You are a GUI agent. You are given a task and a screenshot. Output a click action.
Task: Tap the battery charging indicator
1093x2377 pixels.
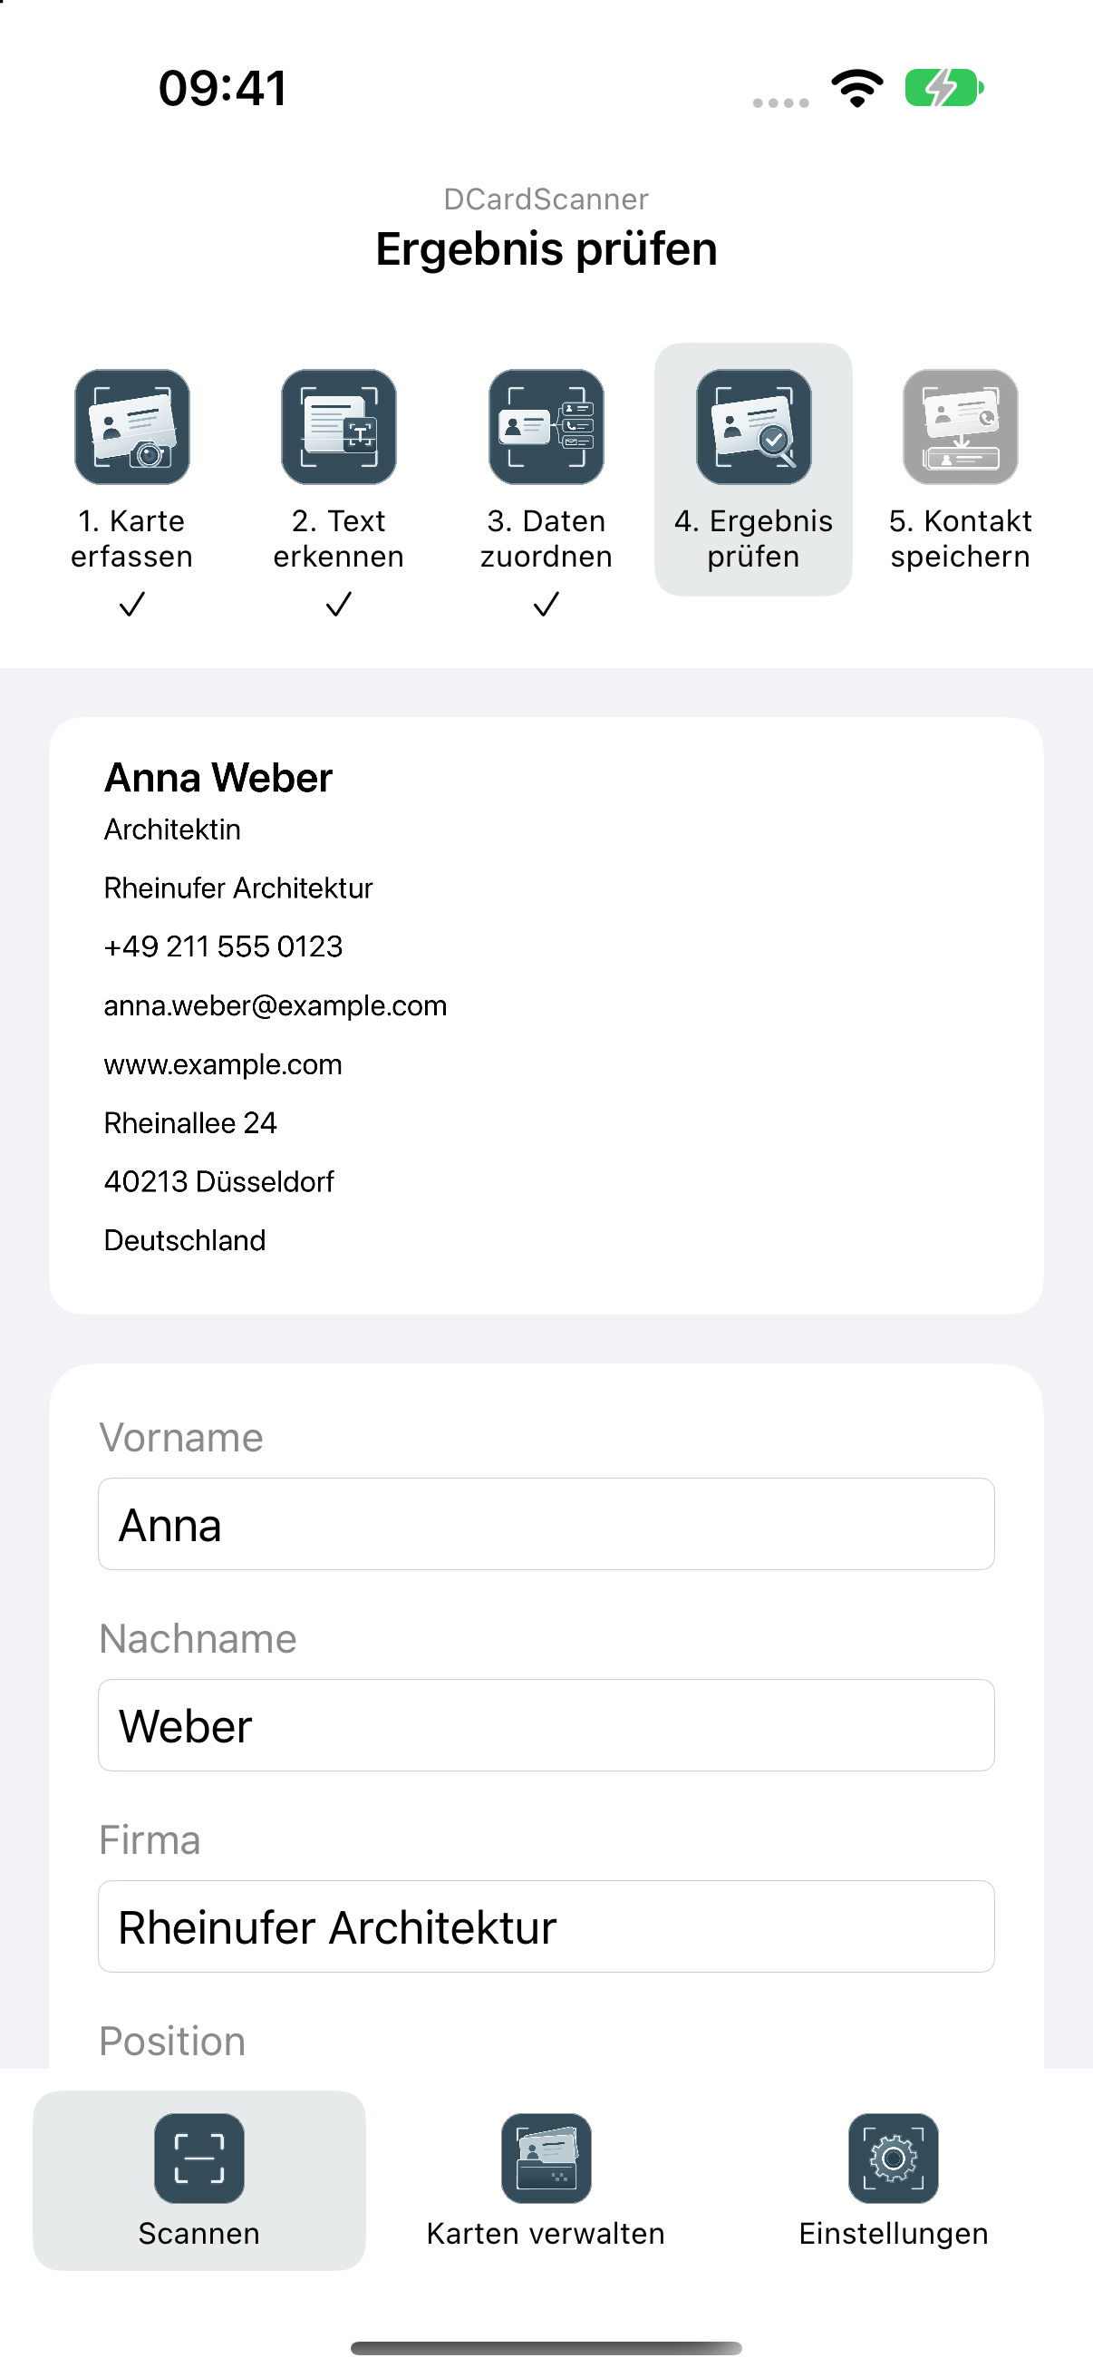coord(944,89)
